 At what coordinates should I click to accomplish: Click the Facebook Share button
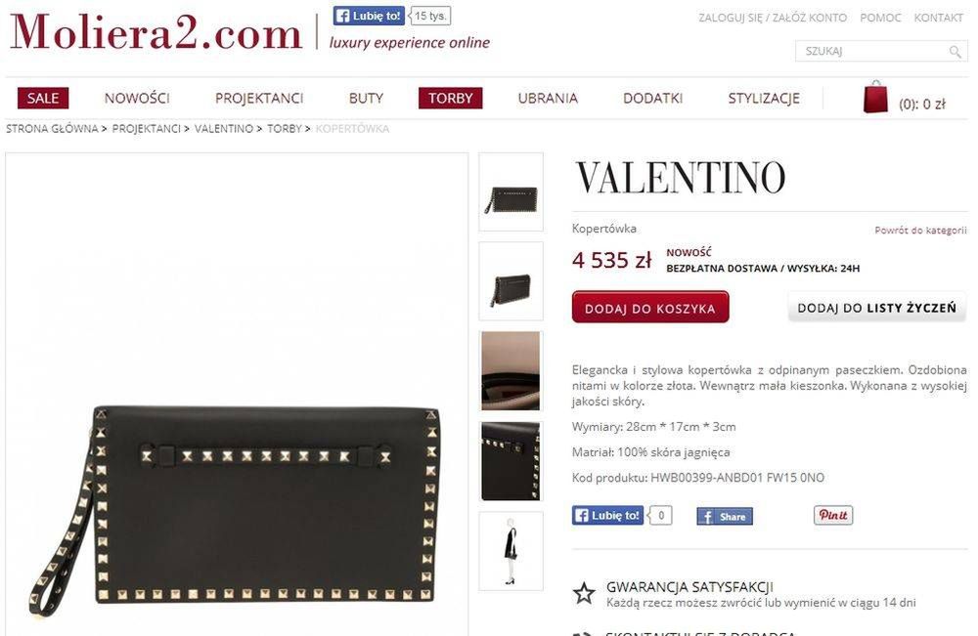725,517
